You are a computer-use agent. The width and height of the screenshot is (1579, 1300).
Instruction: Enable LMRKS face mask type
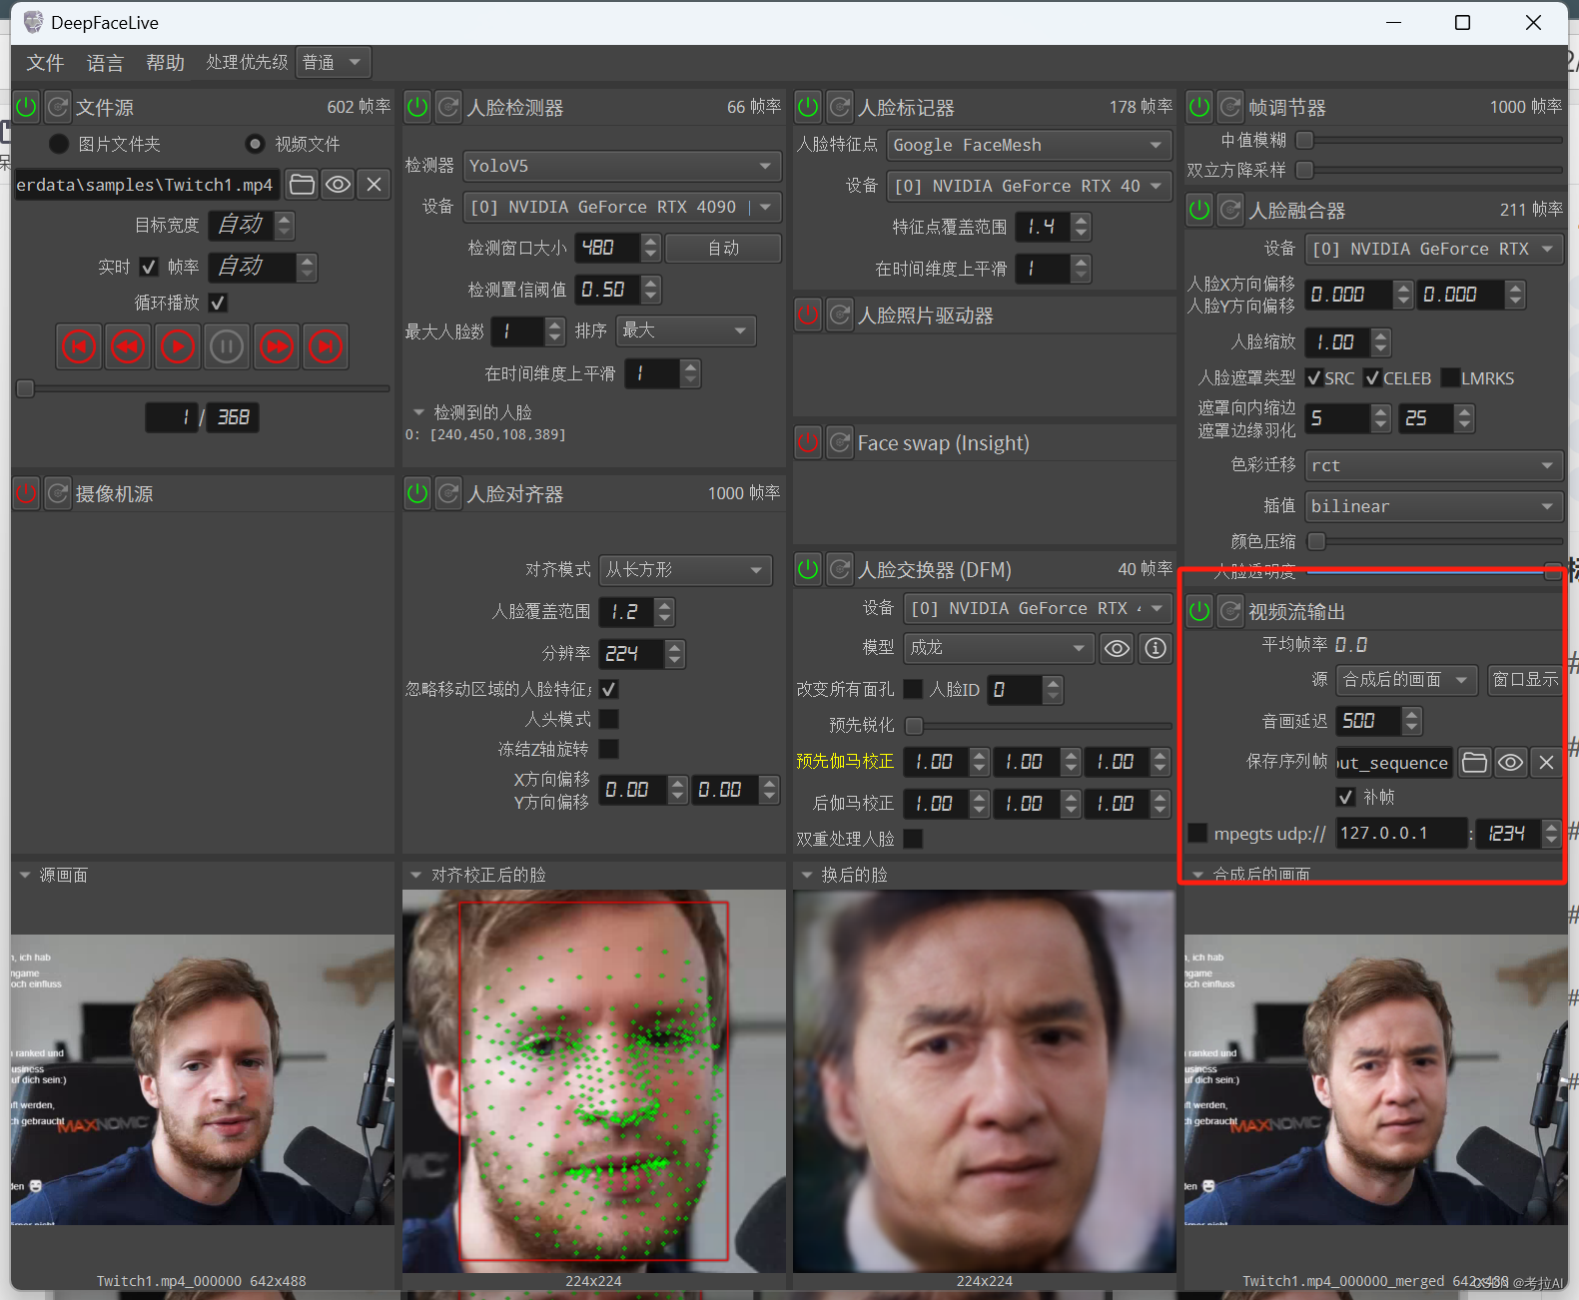pos(1451,378)
